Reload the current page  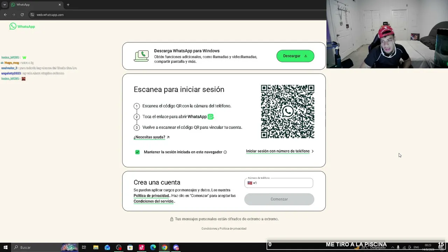[22, 15]
